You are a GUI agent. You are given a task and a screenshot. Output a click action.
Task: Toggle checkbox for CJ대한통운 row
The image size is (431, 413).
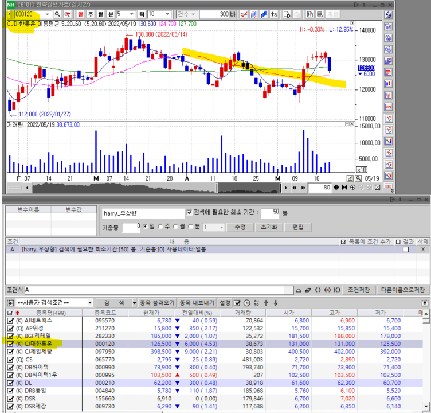tap(10, 344)
